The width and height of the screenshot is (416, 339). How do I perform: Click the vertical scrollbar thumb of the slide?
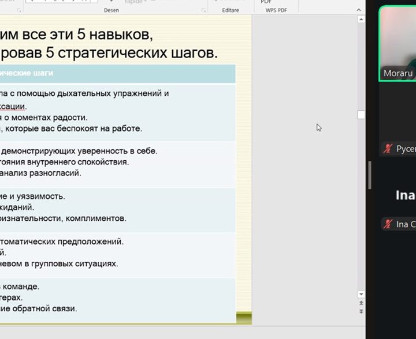(361, 115)
